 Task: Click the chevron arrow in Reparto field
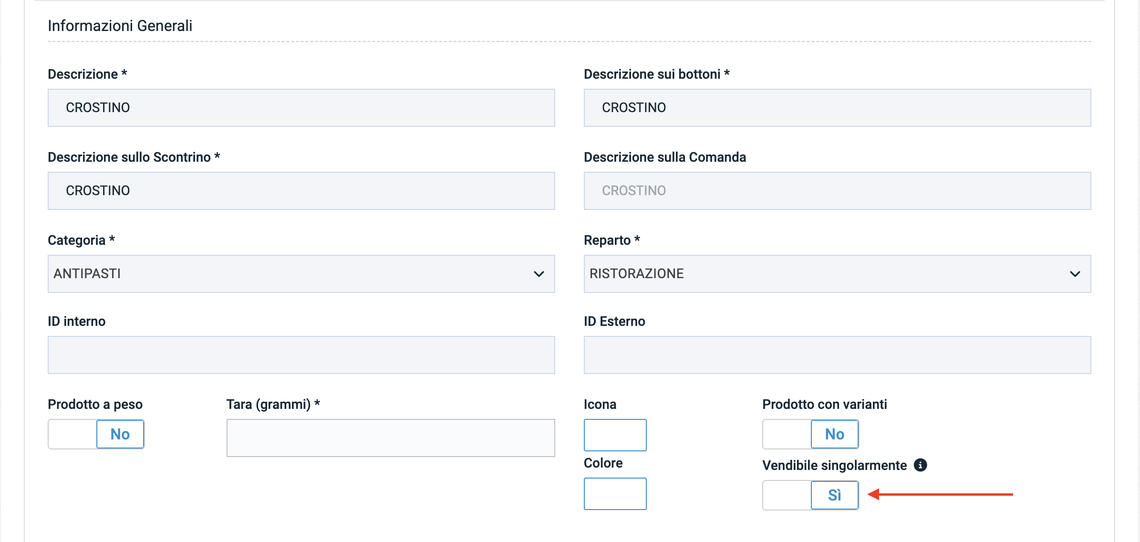pyautogui.click(x=1075, y=274)
